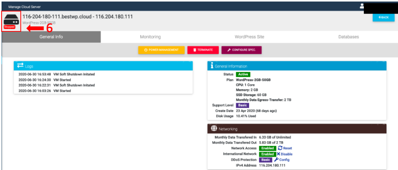Click the red Terminate button
Screen dimensions: 398x170
coord(203,50)
